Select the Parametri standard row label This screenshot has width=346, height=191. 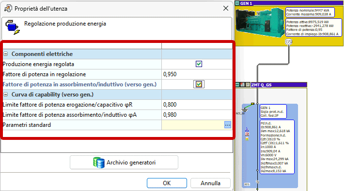(27, 125)
